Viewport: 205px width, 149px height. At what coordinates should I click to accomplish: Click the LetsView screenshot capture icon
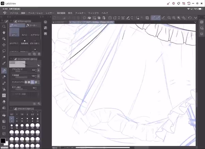click(x=184, y=4)
